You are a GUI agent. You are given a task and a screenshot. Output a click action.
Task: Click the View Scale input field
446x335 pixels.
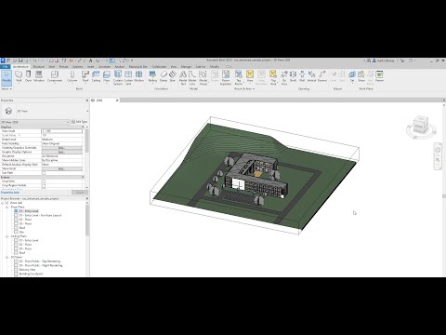tap(61, 131)
